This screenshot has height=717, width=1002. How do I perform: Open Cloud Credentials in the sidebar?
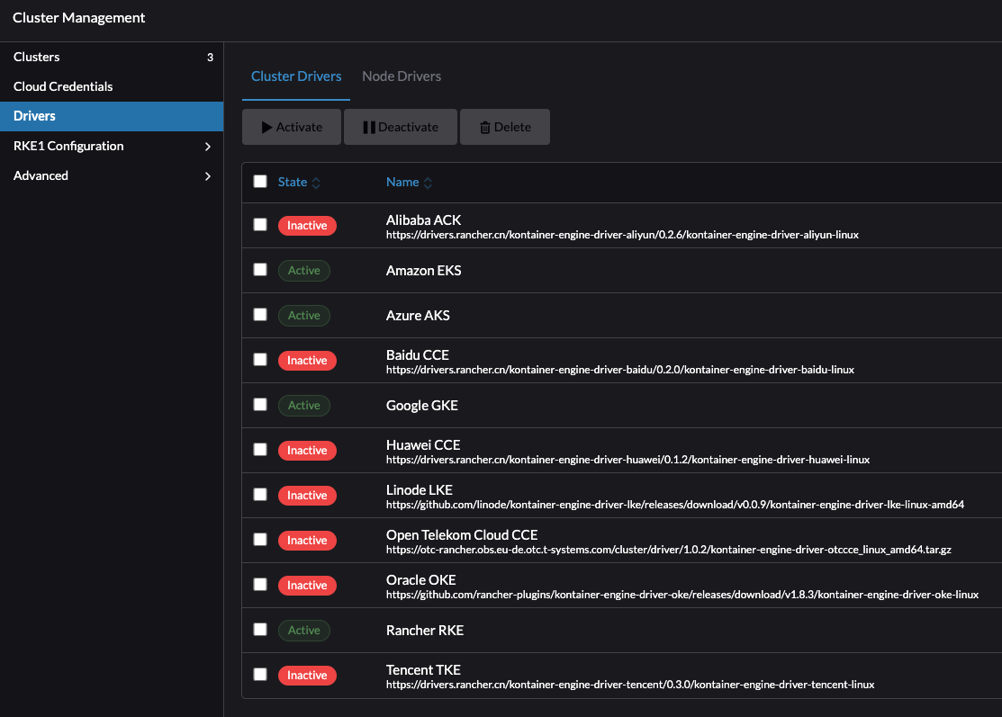(112, 86)
